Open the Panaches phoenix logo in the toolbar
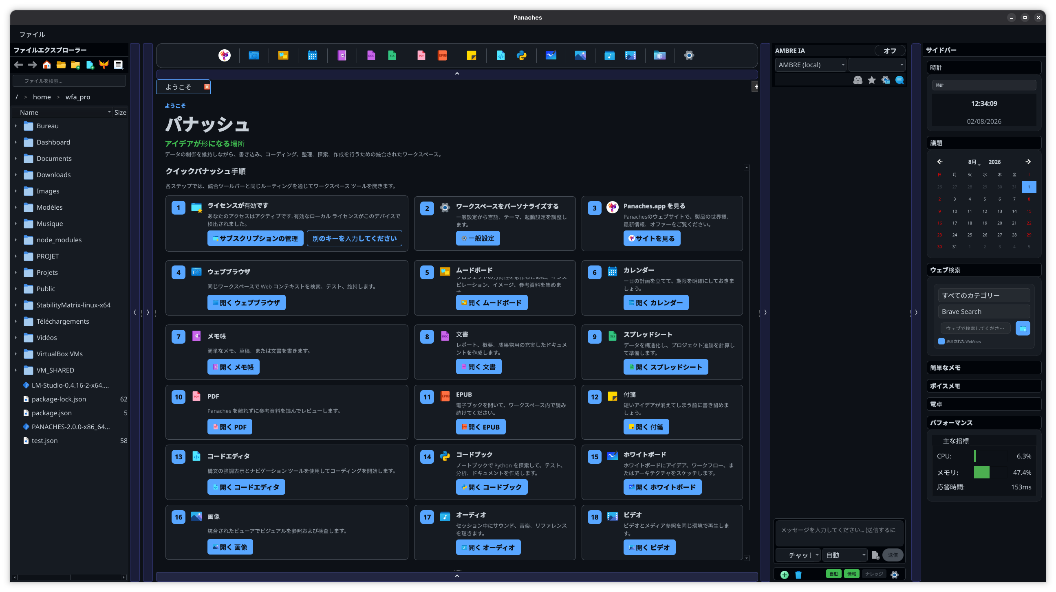 [224, 55]
